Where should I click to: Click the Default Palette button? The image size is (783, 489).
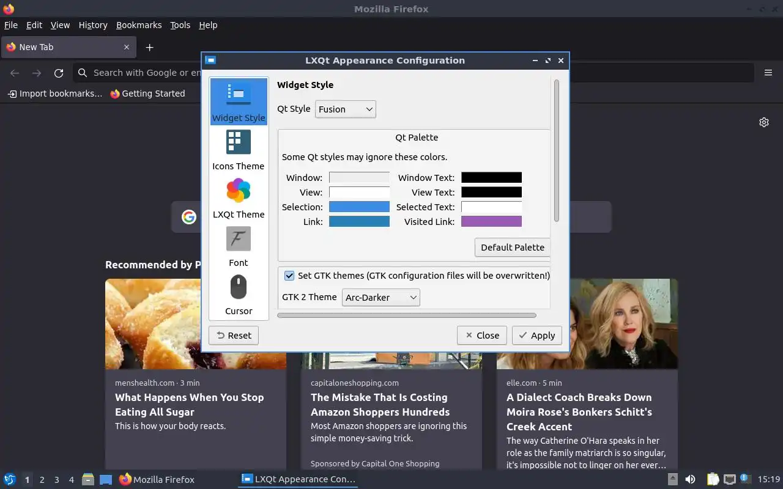click(x=513, y=247)
